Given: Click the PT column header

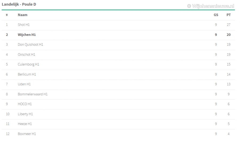Looking at the screenshot, I should coord(229,15).
